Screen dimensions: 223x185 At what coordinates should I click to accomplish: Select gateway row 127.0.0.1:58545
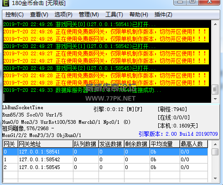tap(105, 167)
